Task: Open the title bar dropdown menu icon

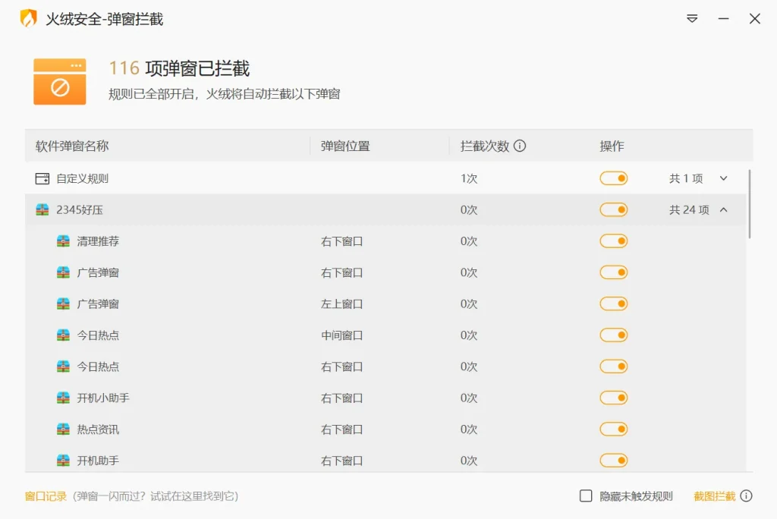Action: (x=692, y=19)
